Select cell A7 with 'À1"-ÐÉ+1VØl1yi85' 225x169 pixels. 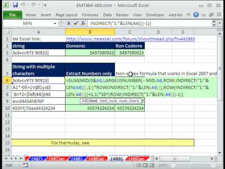[x=38, y=87]
